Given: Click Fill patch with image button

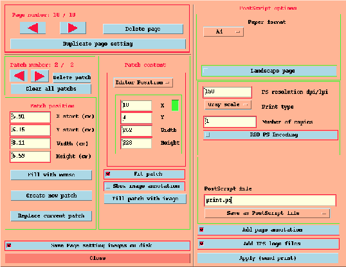Looking at the screenshot, I should pyautogui.click(x=145, y=199).
